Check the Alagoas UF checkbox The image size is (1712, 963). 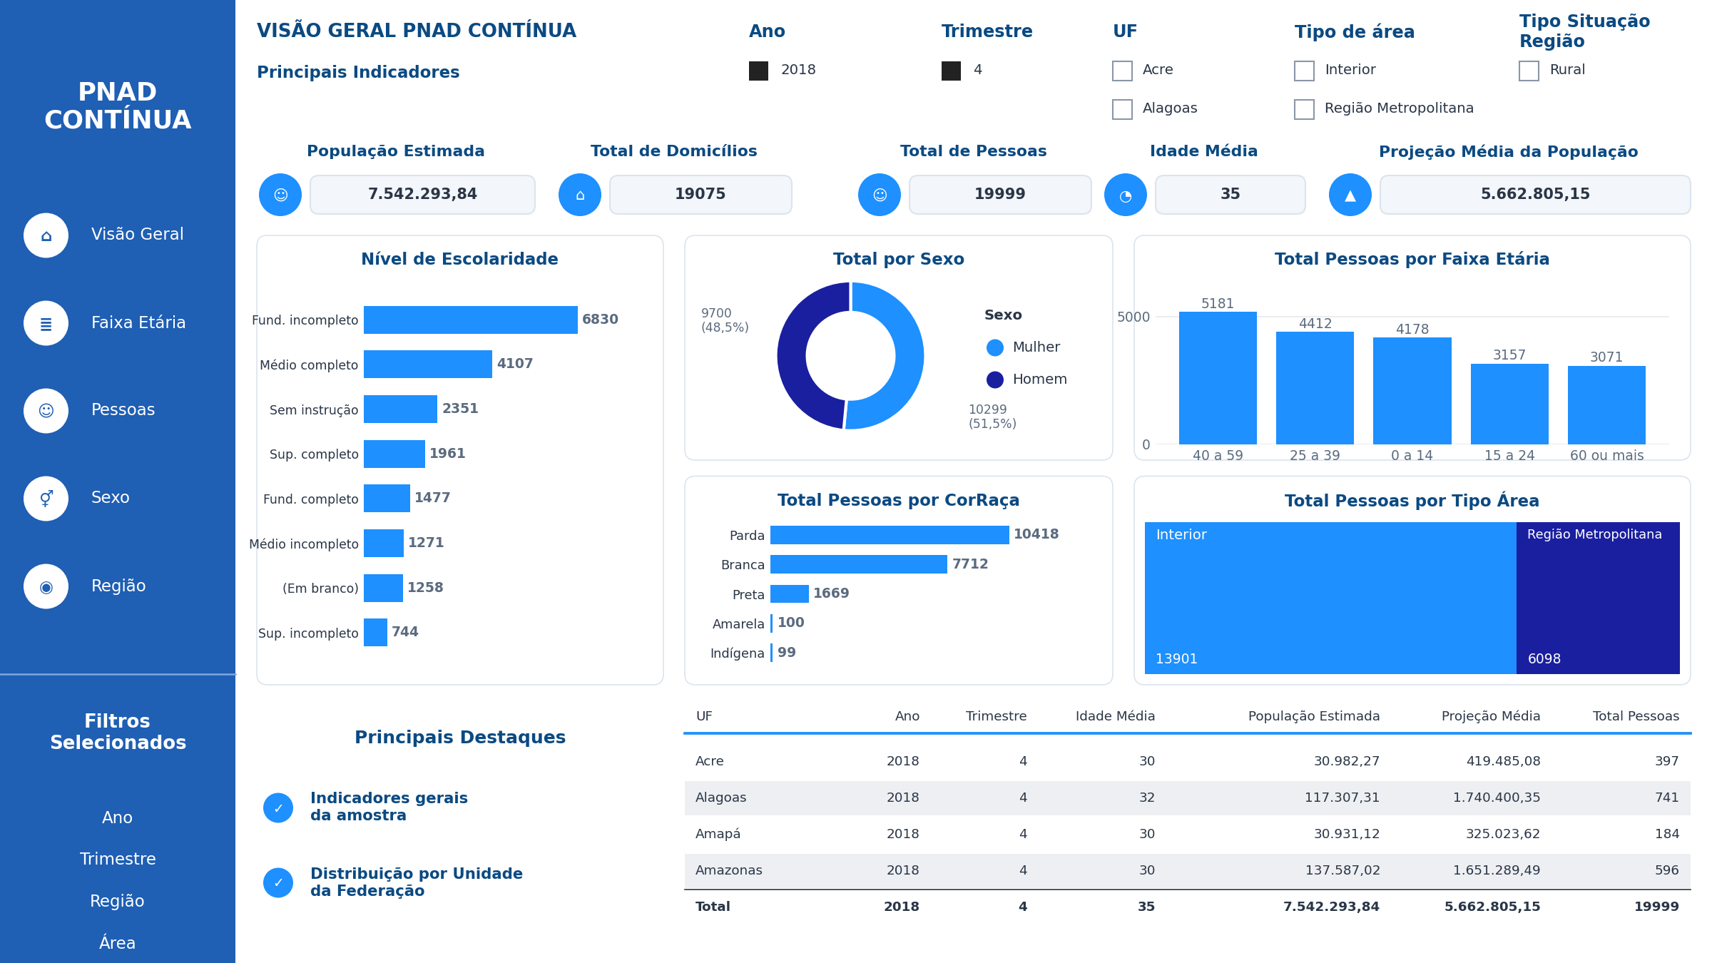click(x=1122, y=109)
